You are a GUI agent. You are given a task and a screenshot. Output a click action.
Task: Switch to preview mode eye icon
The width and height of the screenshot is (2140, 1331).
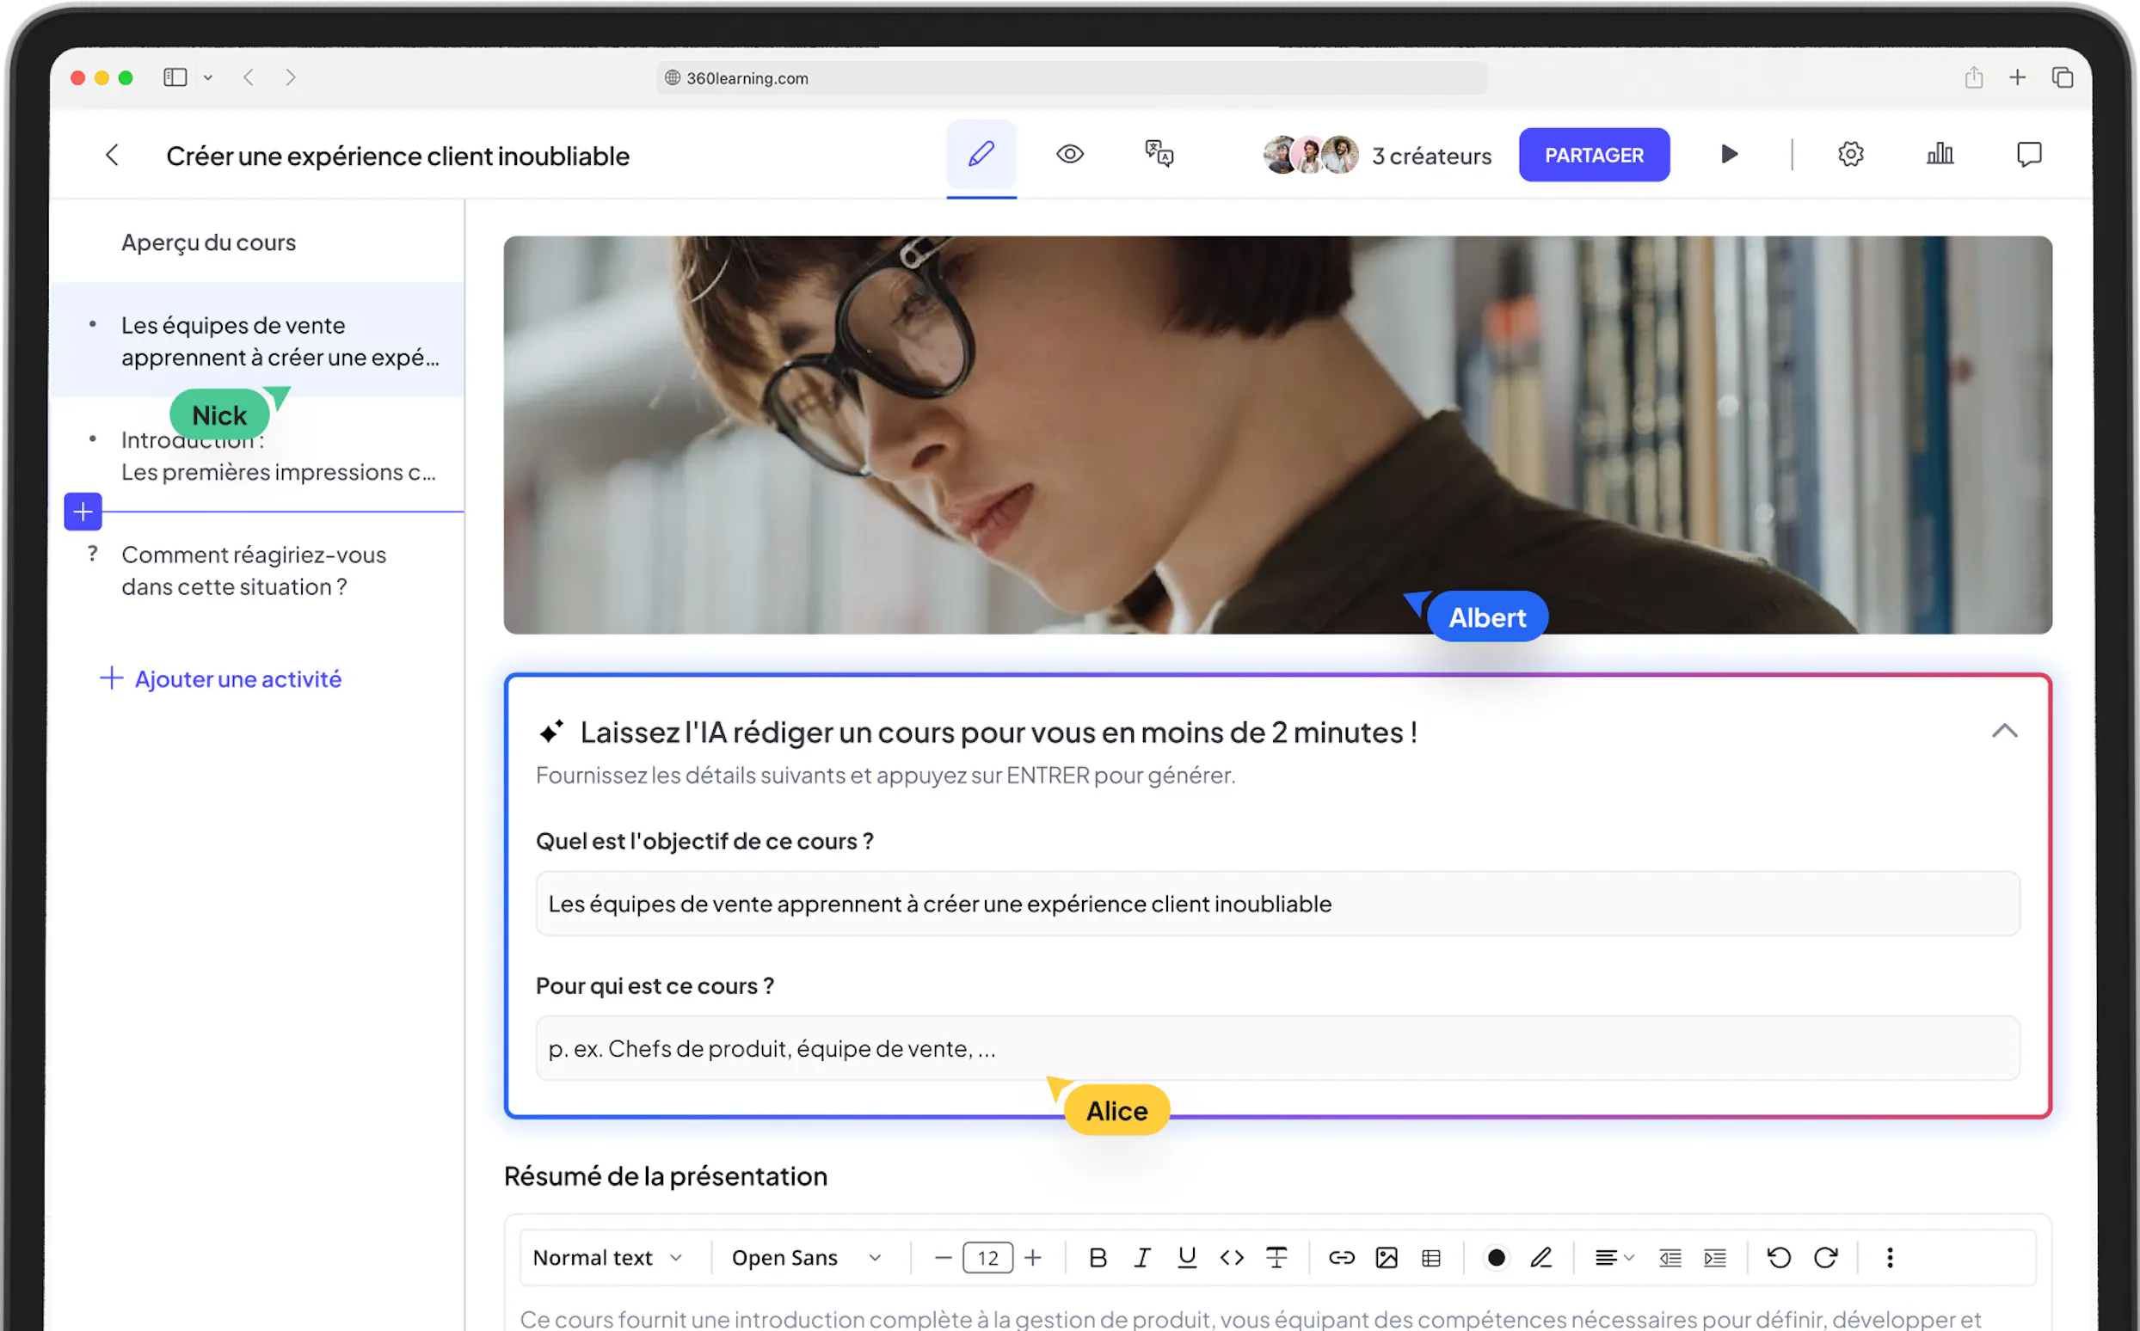pos(1070,154)
